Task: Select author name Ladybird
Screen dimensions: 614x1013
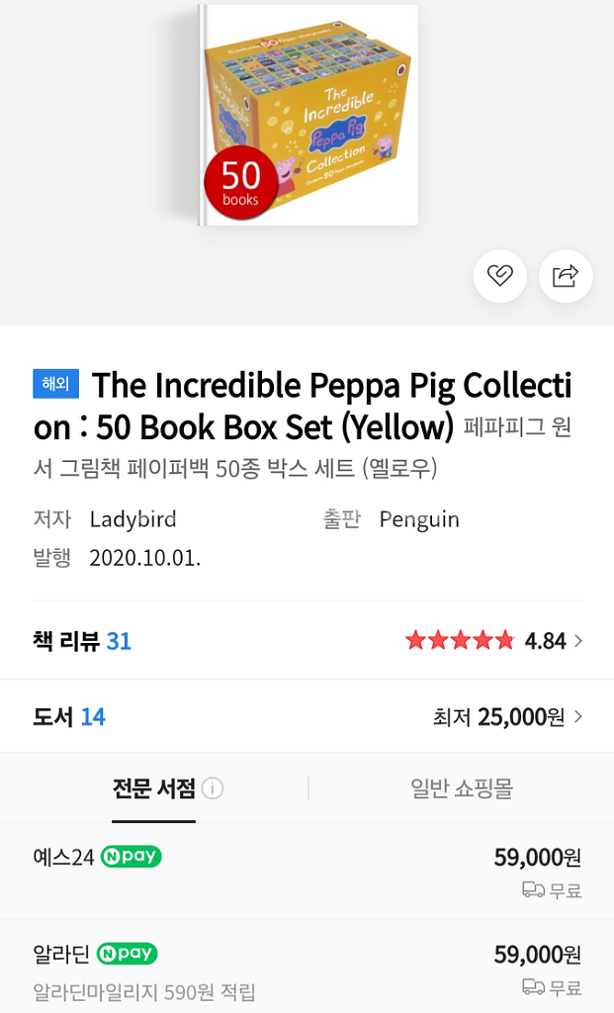Action: point(132,519)
